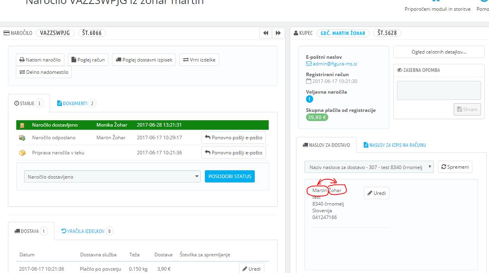
Task: Click phone number 041247166
Action: (x=325, y=217)
